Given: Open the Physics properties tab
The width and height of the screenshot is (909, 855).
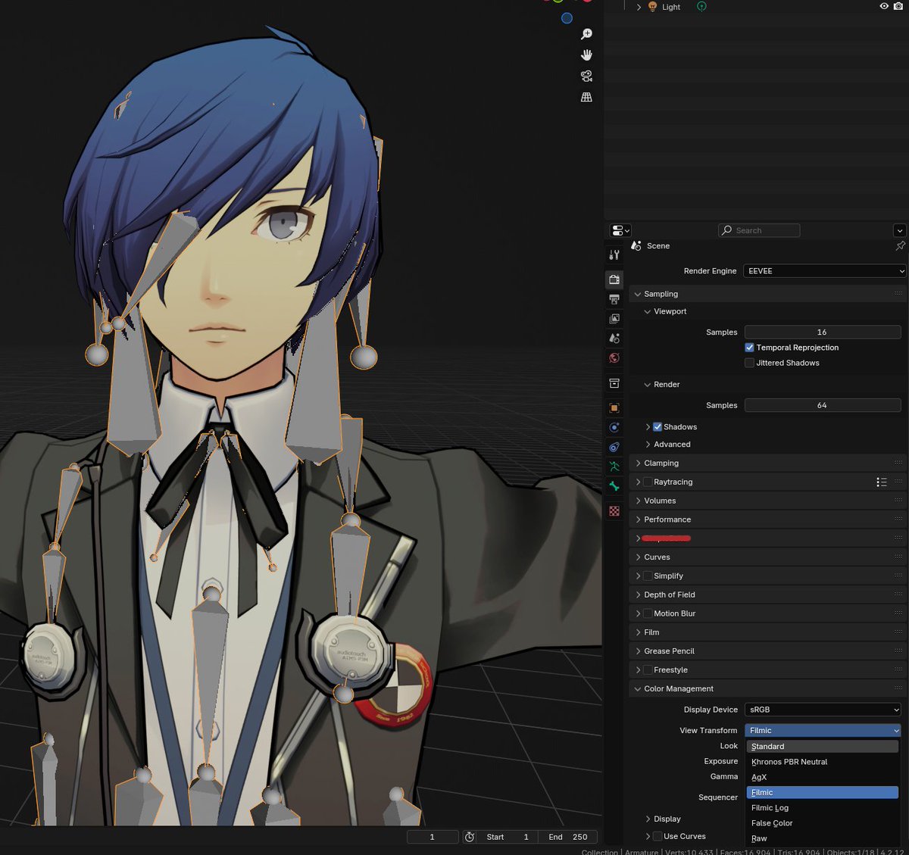Looking at the screenshot, I should click(614, 428).
